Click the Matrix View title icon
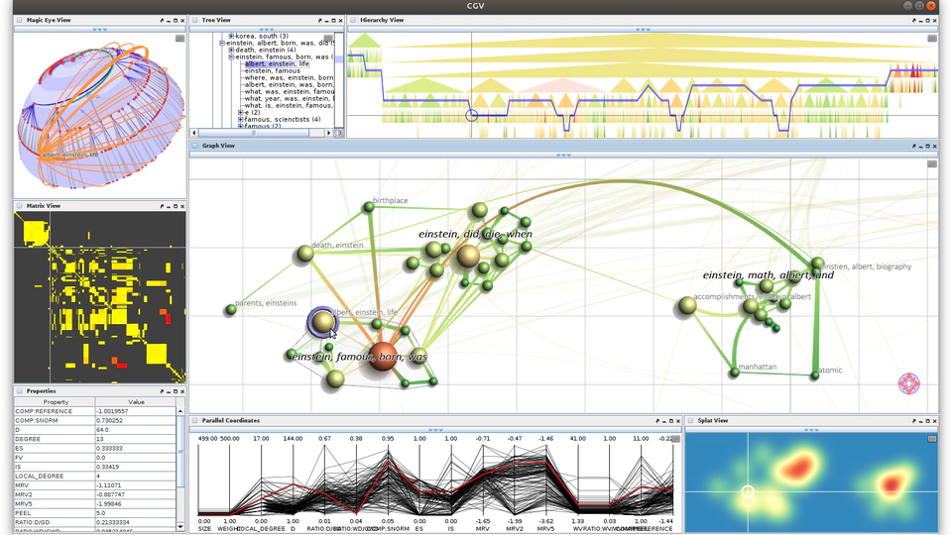952x535 pixels. point(20,206)
